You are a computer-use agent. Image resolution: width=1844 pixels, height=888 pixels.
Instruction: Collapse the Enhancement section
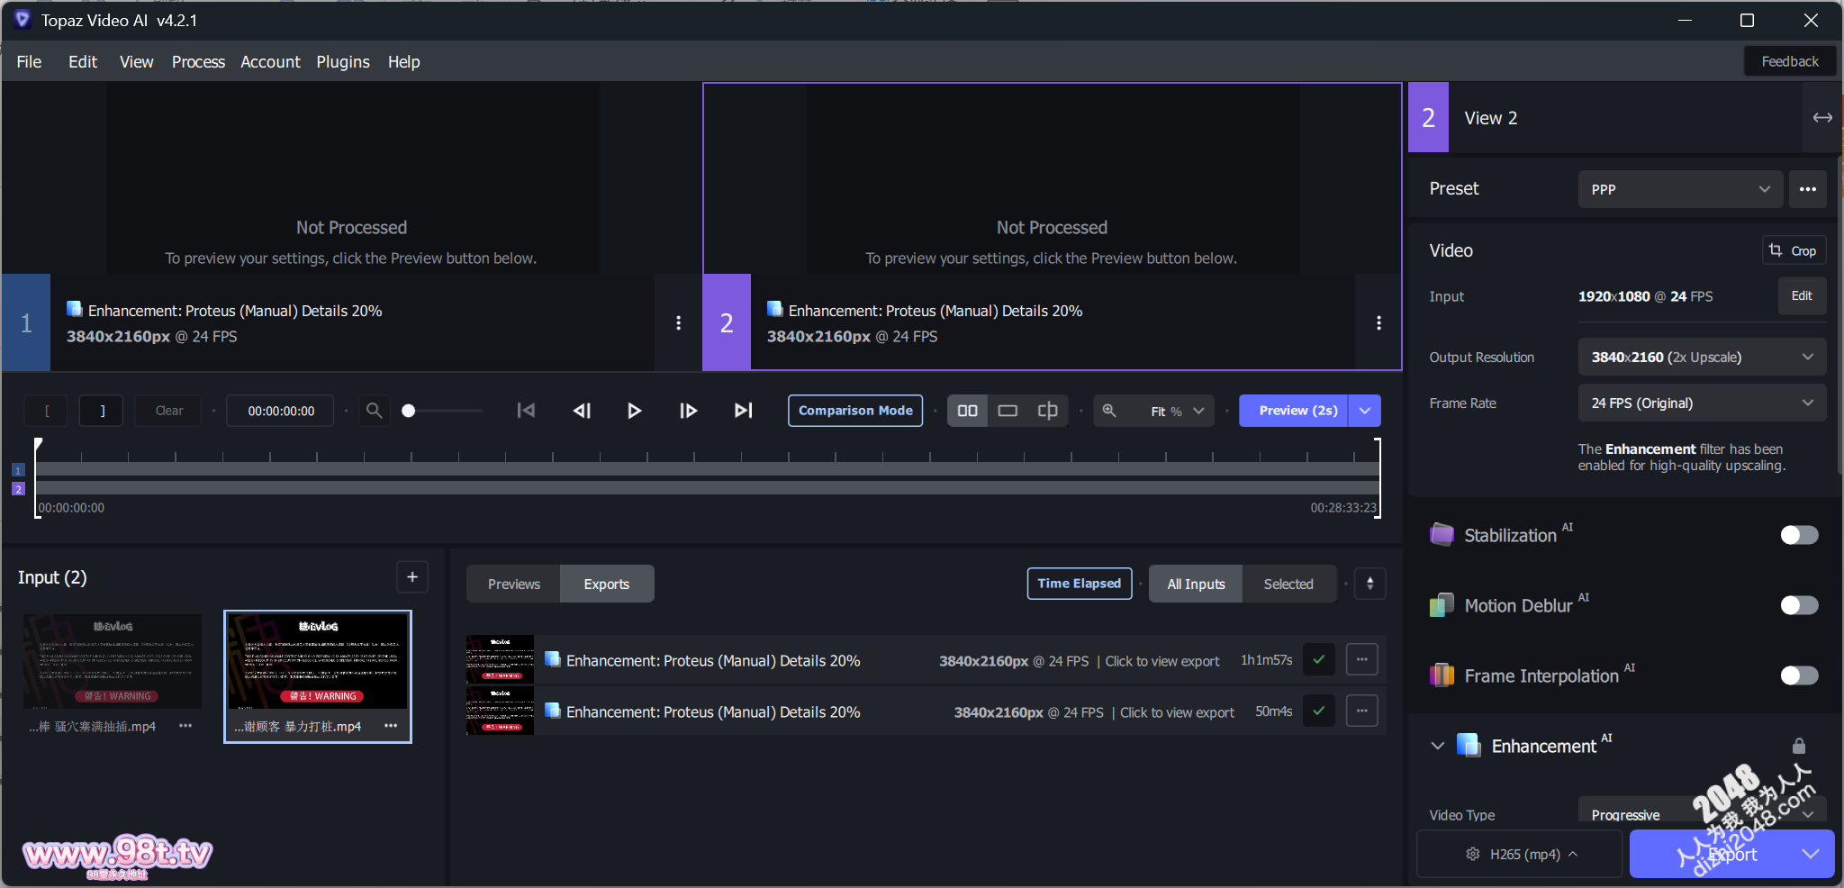(x=1438, y=746)
